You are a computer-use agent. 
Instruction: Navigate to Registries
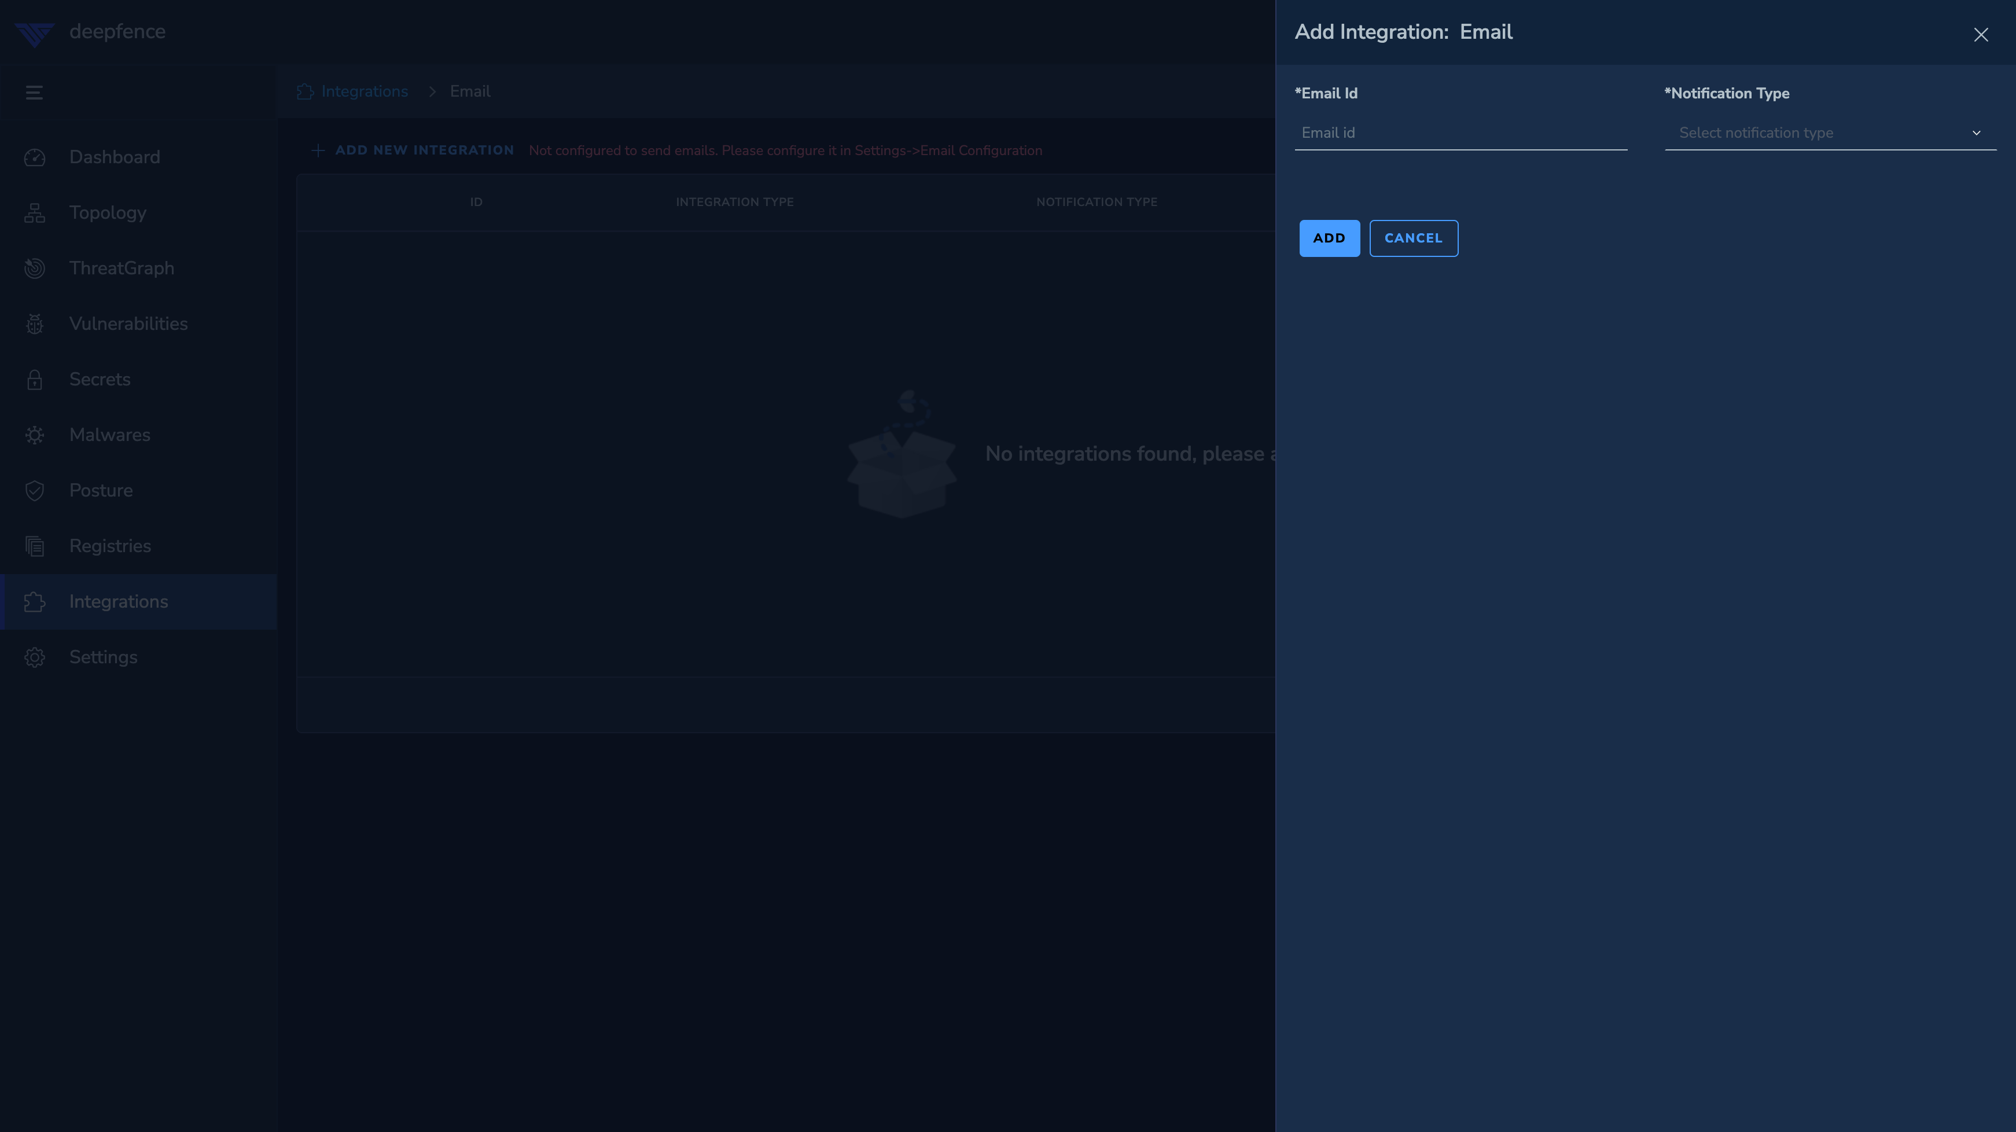(138, 546)
